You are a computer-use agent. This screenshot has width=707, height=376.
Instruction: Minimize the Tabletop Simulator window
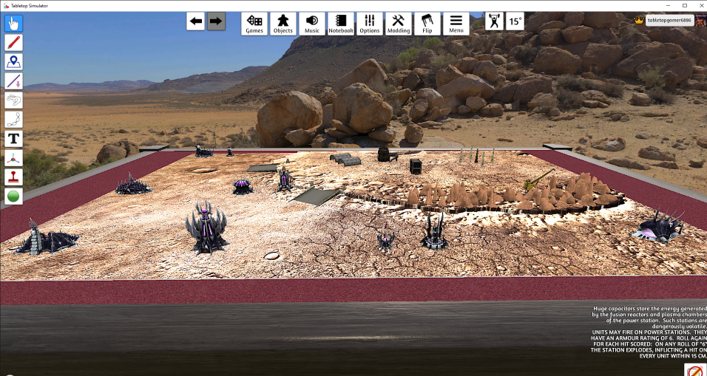670,5
